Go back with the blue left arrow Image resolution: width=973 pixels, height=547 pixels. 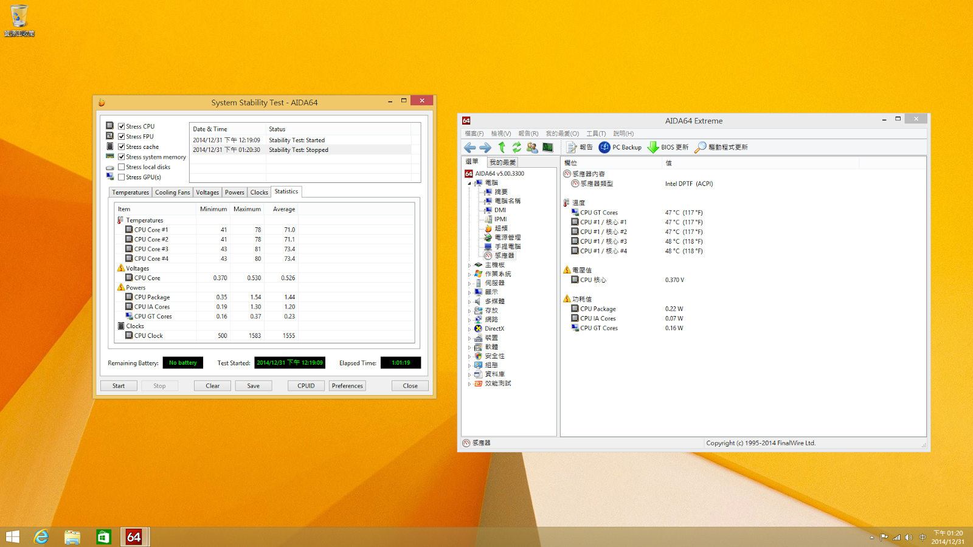pos(469,147)
